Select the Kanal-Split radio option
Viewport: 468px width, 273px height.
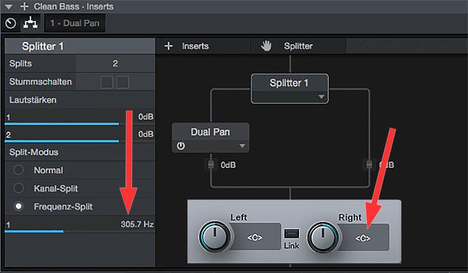(18, 188)
